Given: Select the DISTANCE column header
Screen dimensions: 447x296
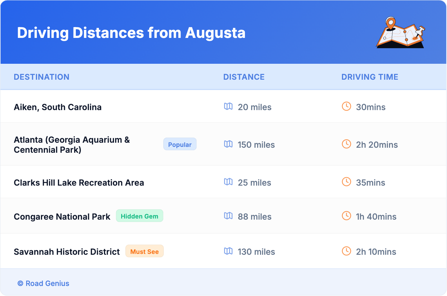Looking at the screenshot, I should (244, 77).
